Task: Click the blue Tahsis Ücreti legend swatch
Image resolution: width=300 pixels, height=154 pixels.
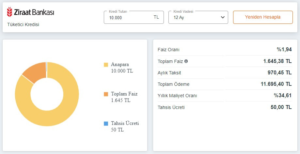Action: (106, 124)
